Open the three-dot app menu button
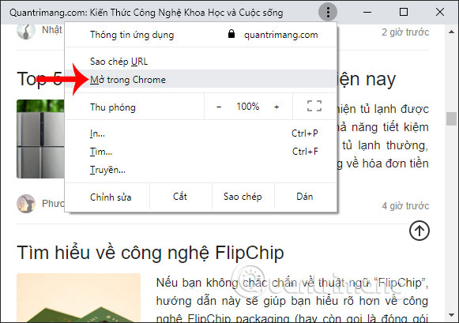 pos(328,13)
